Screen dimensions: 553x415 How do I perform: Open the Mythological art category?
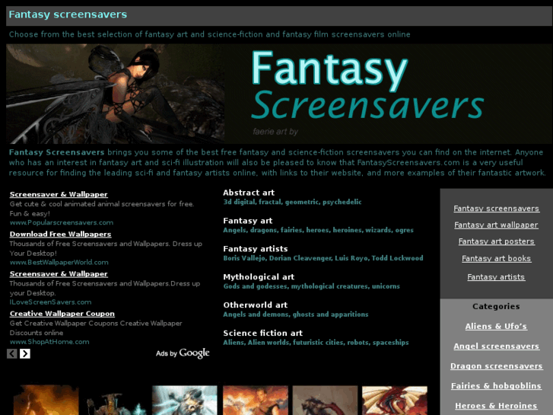(259, 277)
